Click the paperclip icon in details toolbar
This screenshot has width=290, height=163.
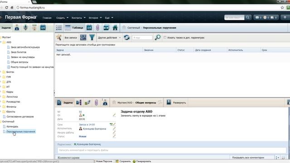click(96, 103)
